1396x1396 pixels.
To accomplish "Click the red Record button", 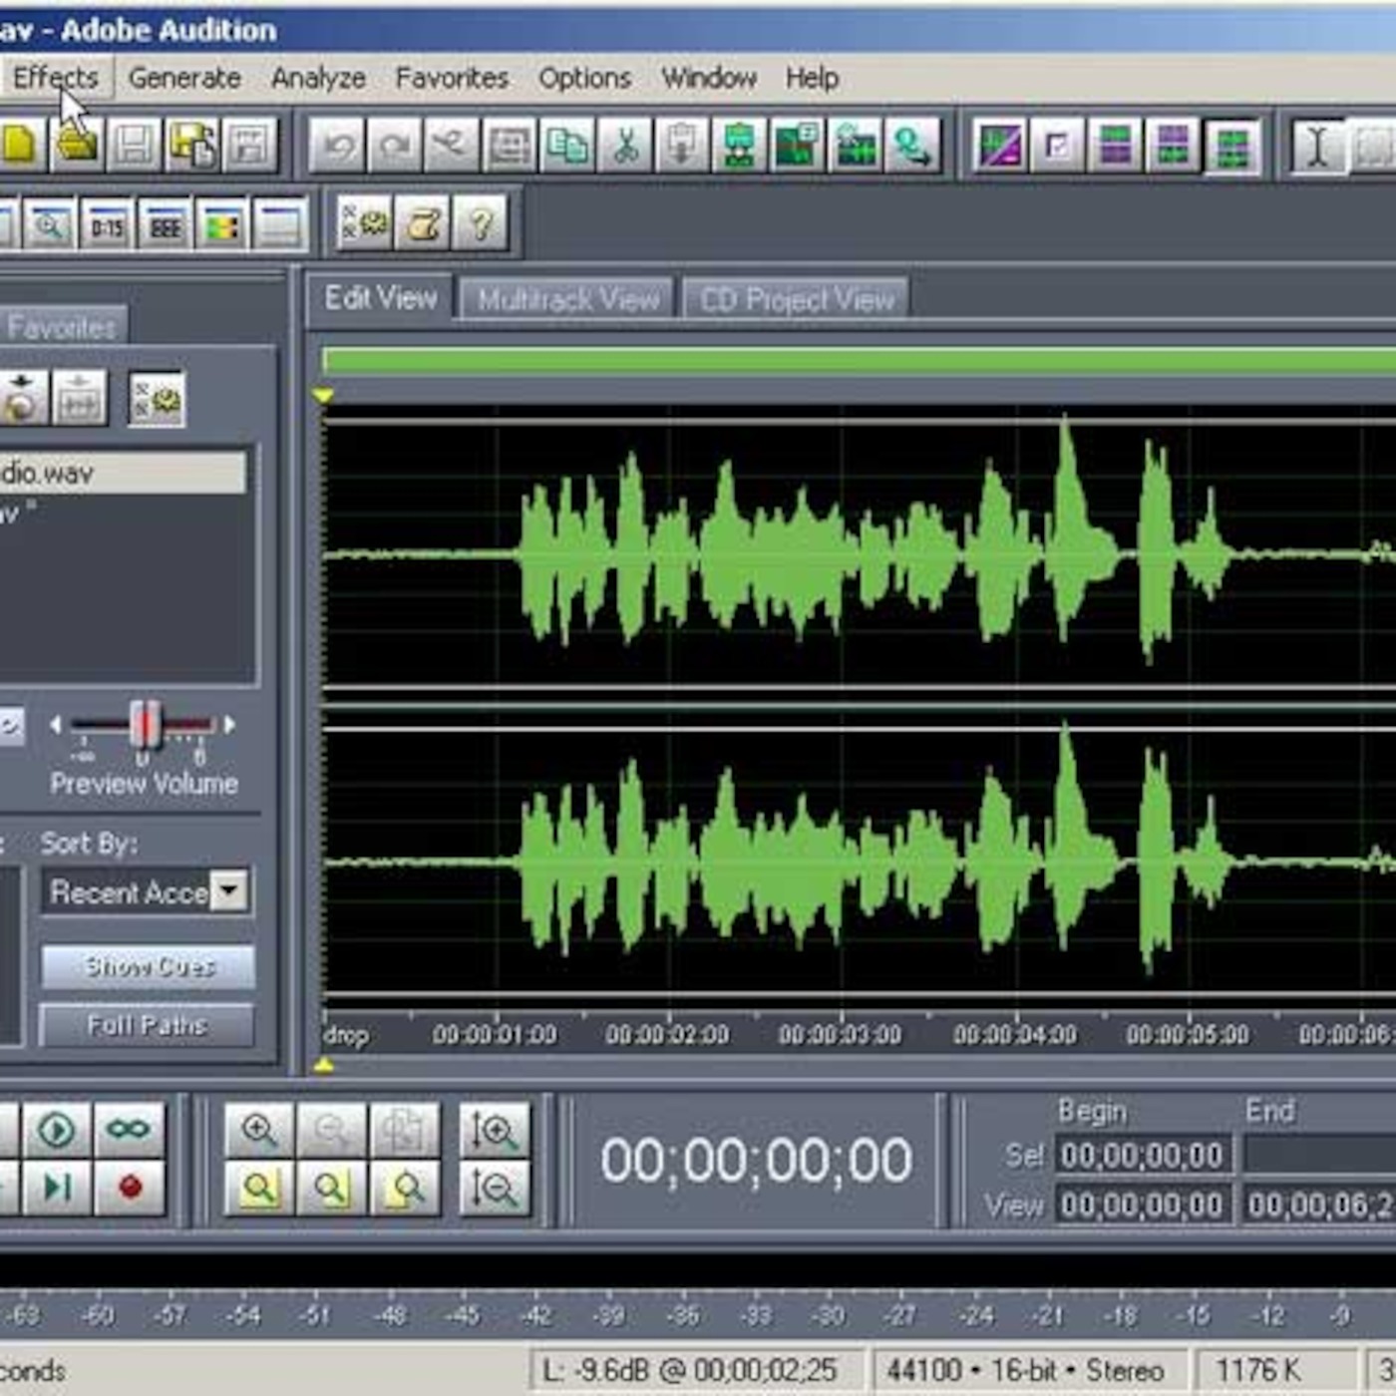I will click(x=130, y=1187).
